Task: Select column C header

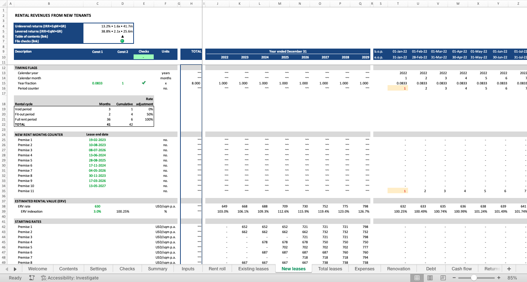Action: tap(97, 4)
